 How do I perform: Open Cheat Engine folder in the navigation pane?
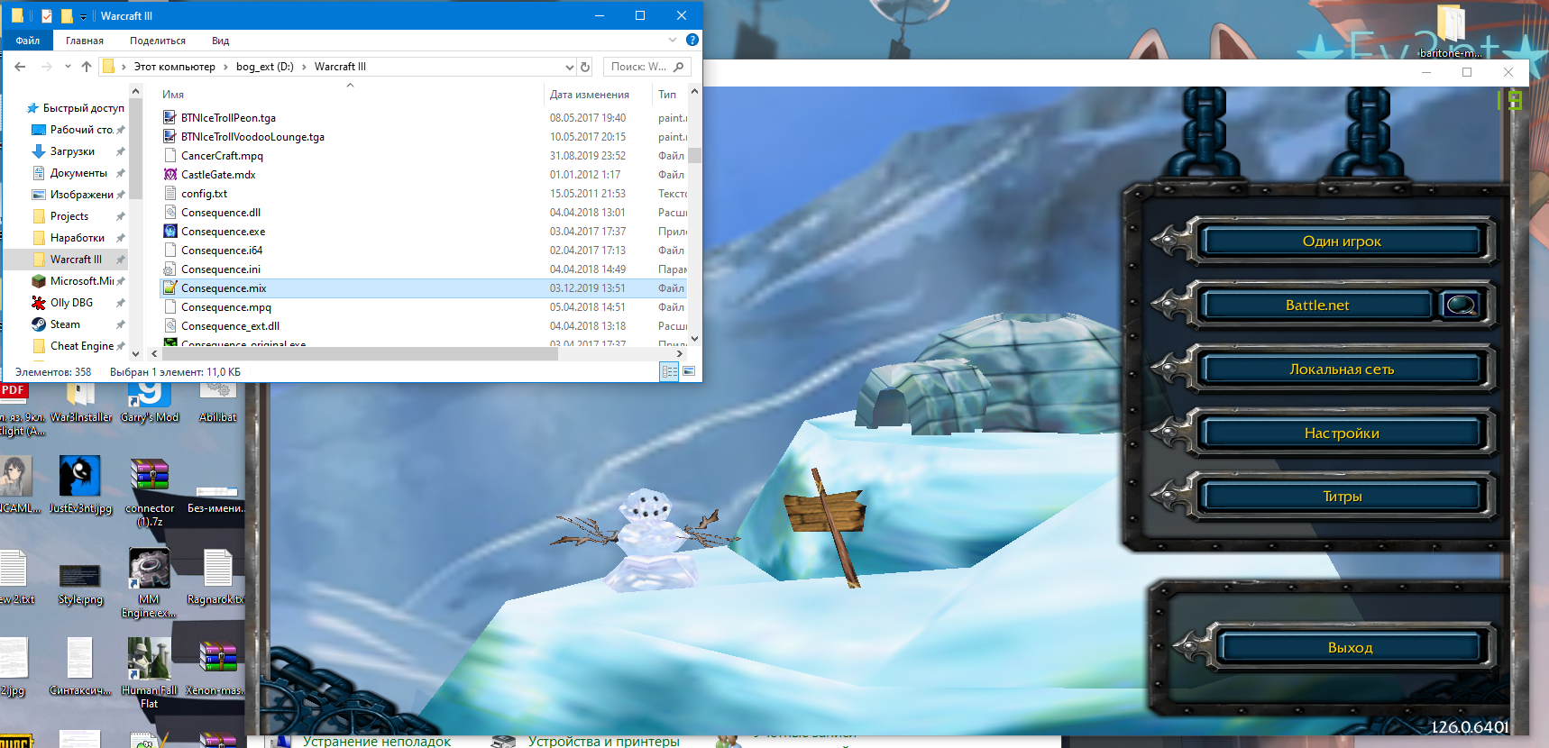82,346
